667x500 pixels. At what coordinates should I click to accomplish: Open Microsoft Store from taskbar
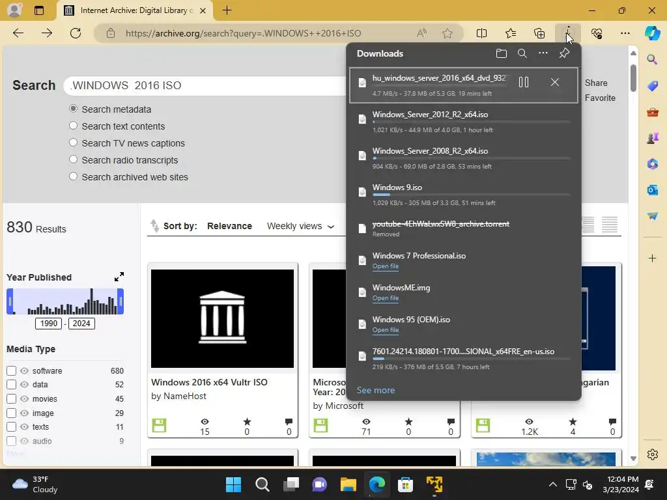tap(405, 484)
